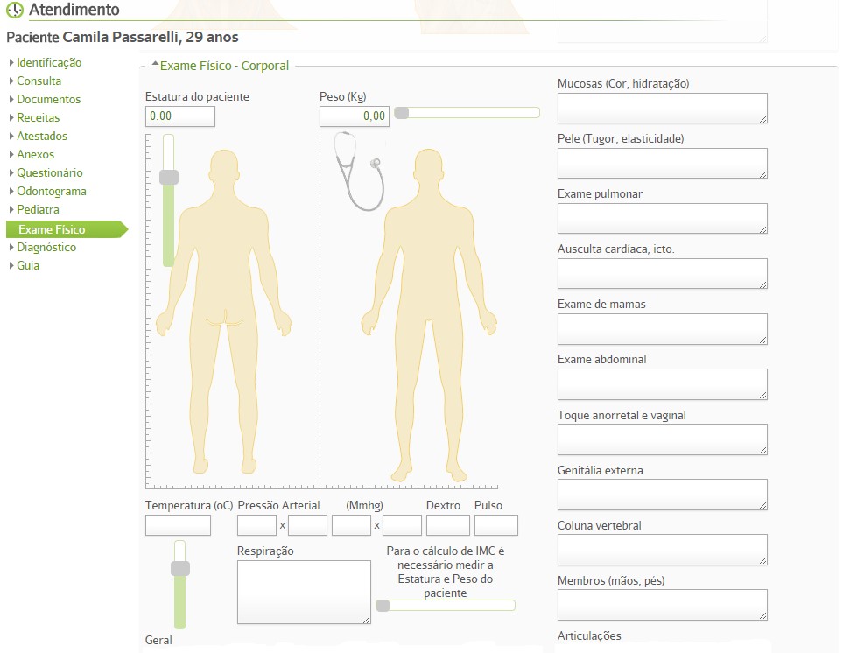This screenshot has width=850, height=653.
Task: Expand the Odontograma arrow in sidebar
Action: 11,192
